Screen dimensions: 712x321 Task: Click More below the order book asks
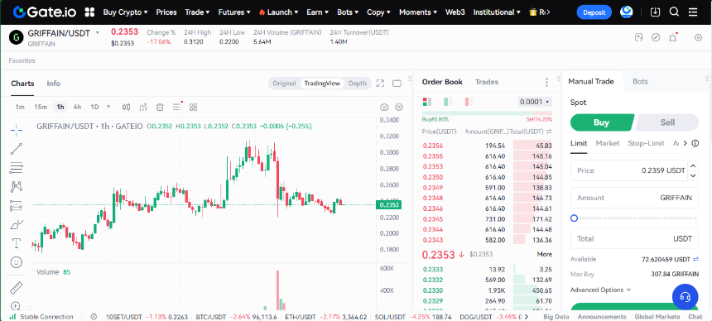pos(545,254)
